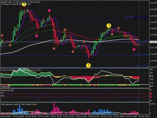157x118 pixels.
Task: Click the red circle marker below the 11:20 low
Action: pyautogui.click(x=73, y=52)
